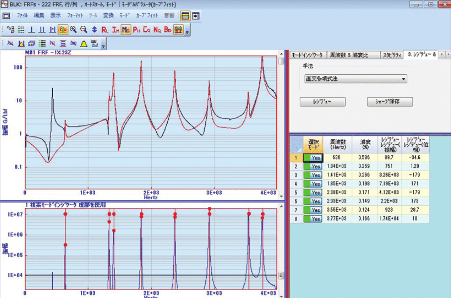The image size is (451, 298).
Task: Click the シェープ保存 button
Action: [x=390, y=102]
